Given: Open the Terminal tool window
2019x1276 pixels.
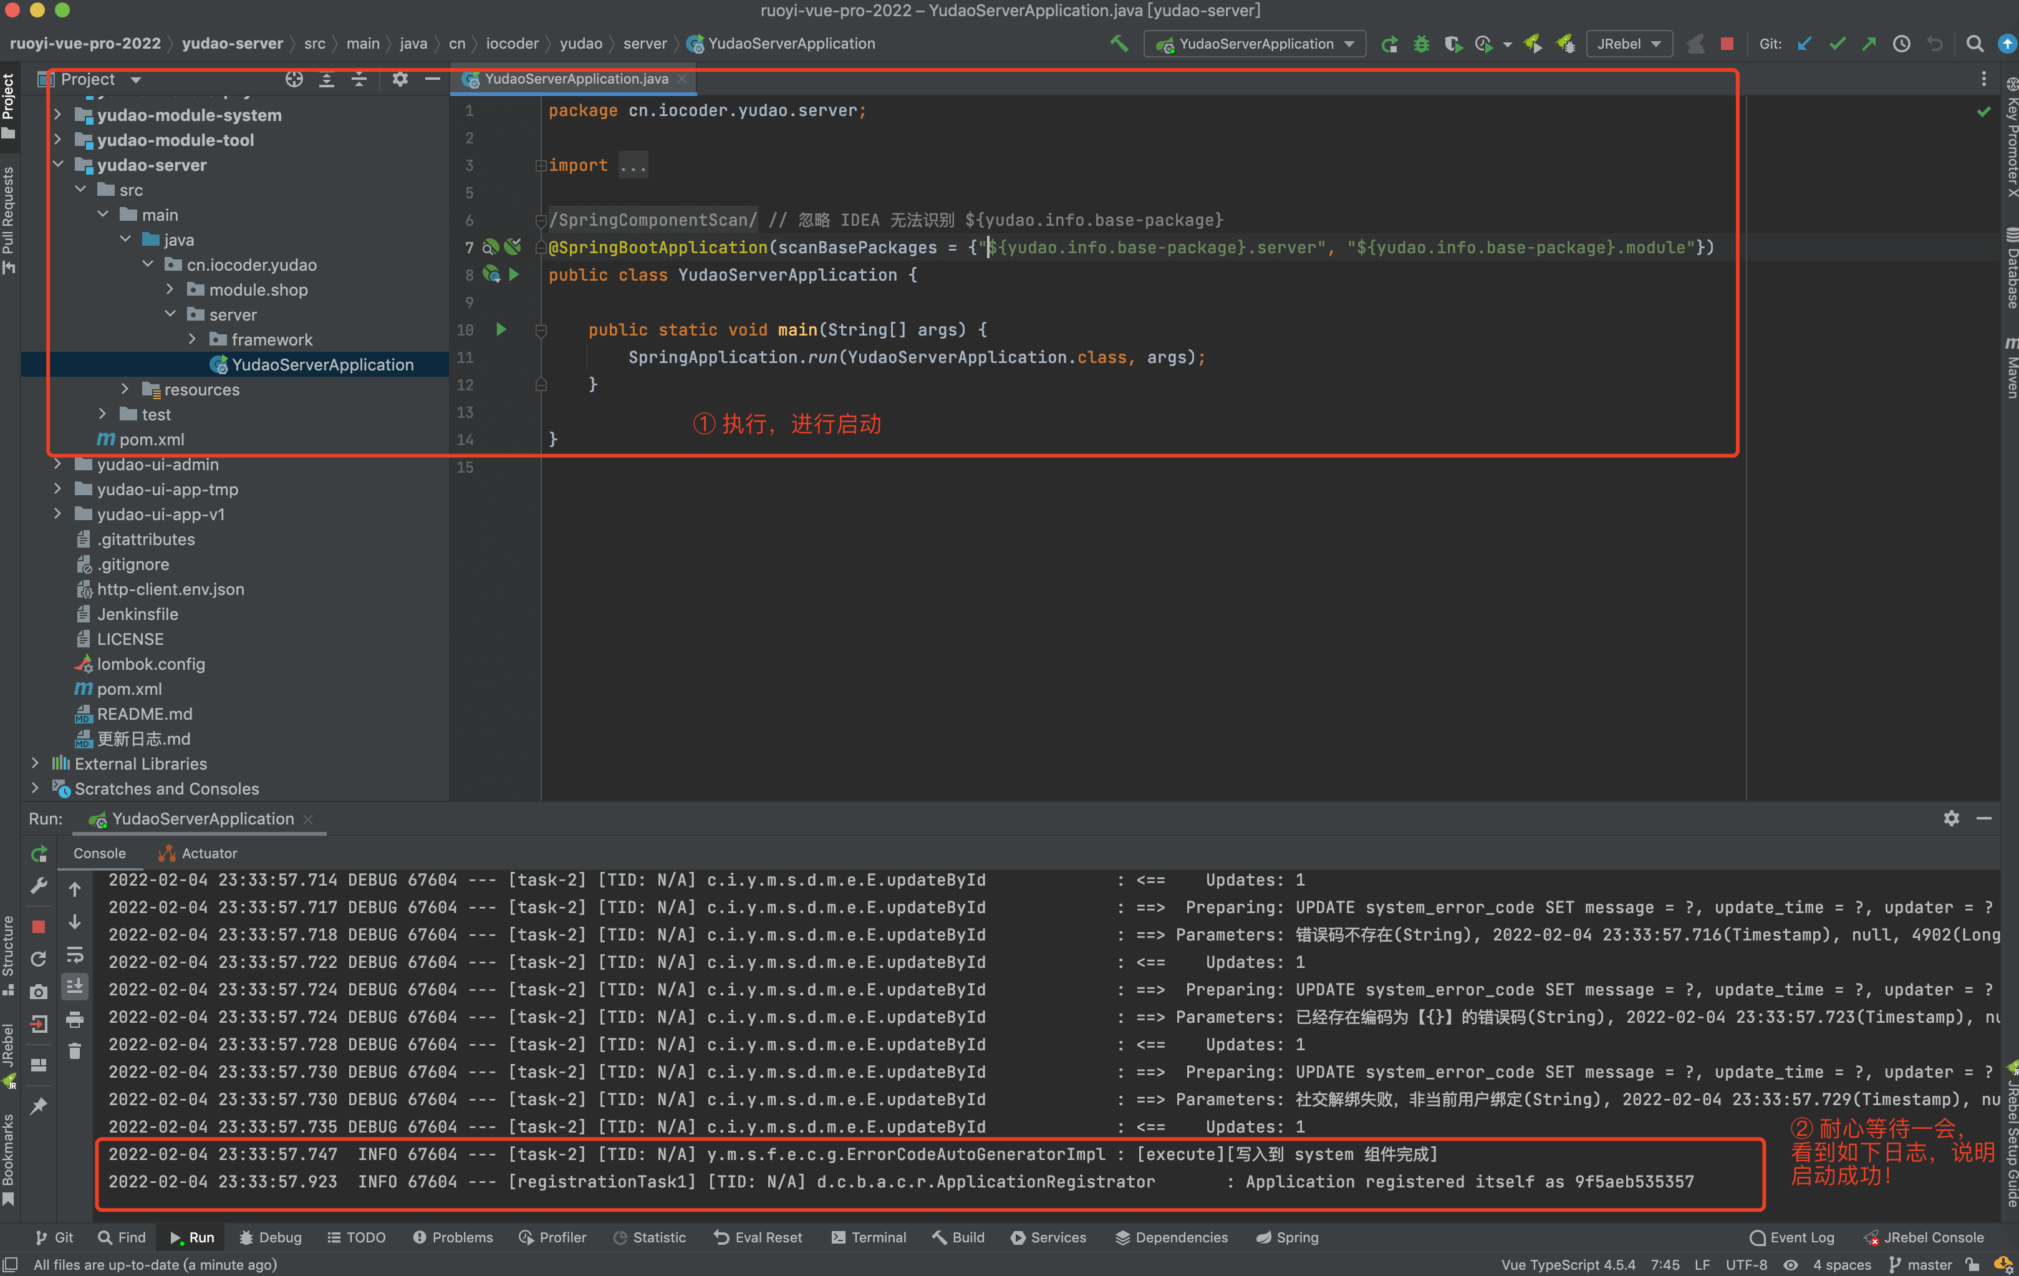Looking at the screenshot, I should click(x=869, y=1237).
